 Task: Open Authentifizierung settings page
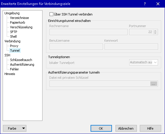pyautogui.click(x=22, y=65)
